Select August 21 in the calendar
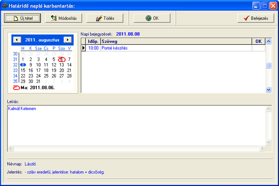The height and width of the screenshot is (186, 279). tap(69, 70)
